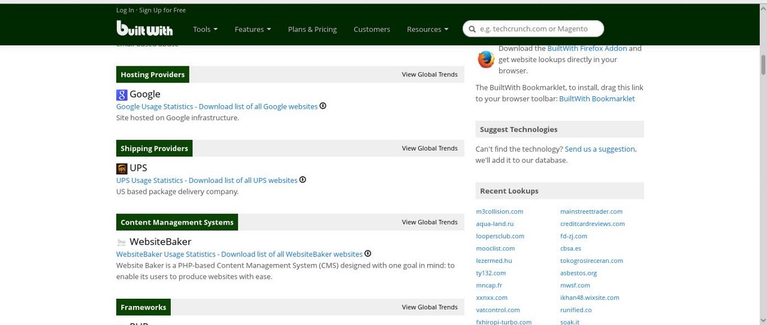Open recent lookup mwsf.com

575,286
